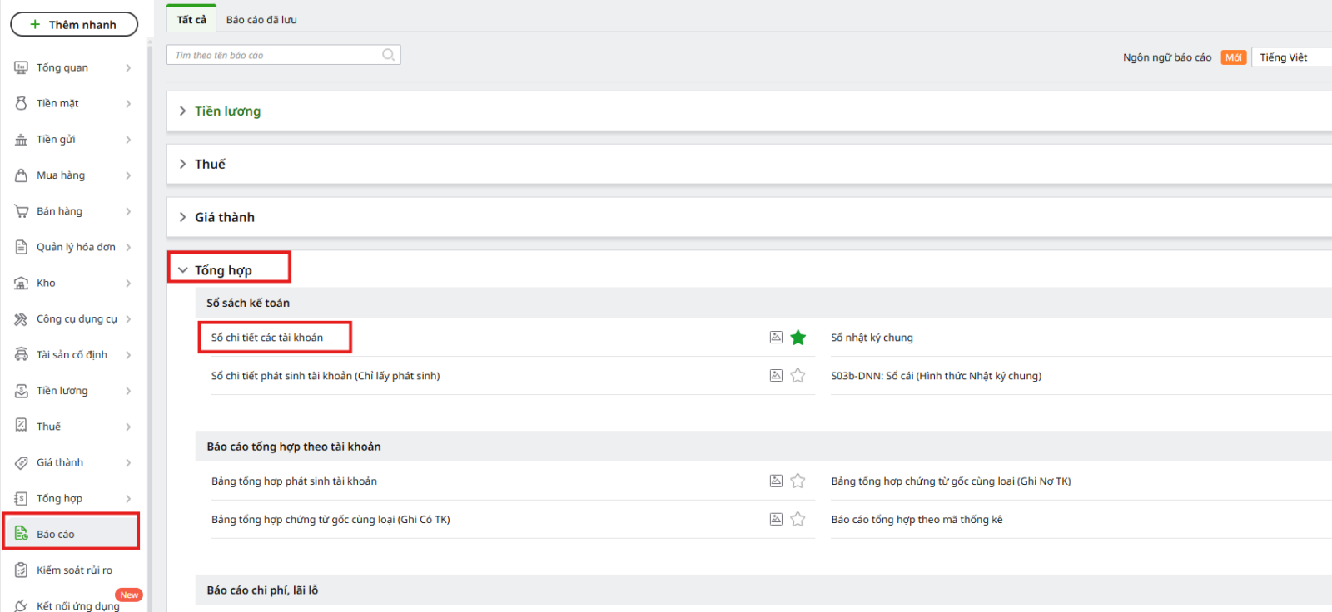
Task: Click the Bán hàng shopping cart icon
Action: (22, 211)
